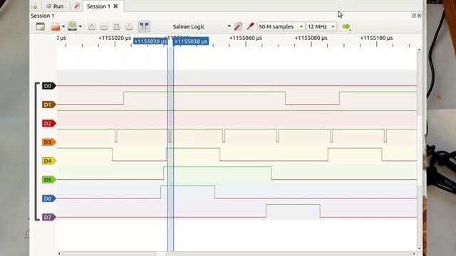The width and height of the screenshot is (456, 256).
Task: Open the settings icon next to Run
Action: pos(77,6)
